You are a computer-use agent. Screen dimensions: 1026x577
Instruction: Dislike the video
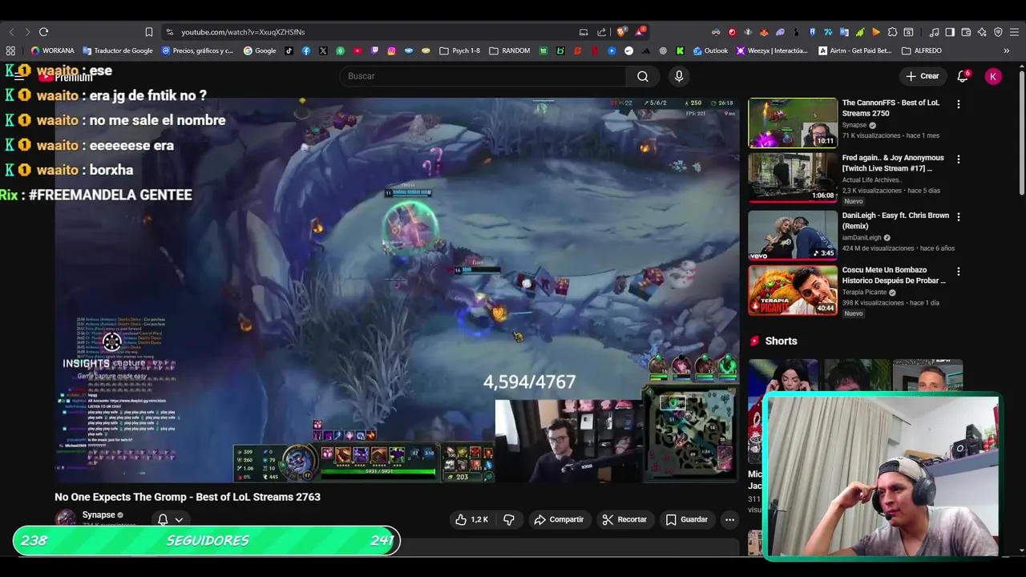tap(509, 519)
